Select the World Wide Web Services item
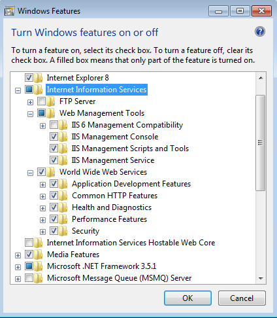Viewport: 277px width, 318px height. tap(103, 172)
